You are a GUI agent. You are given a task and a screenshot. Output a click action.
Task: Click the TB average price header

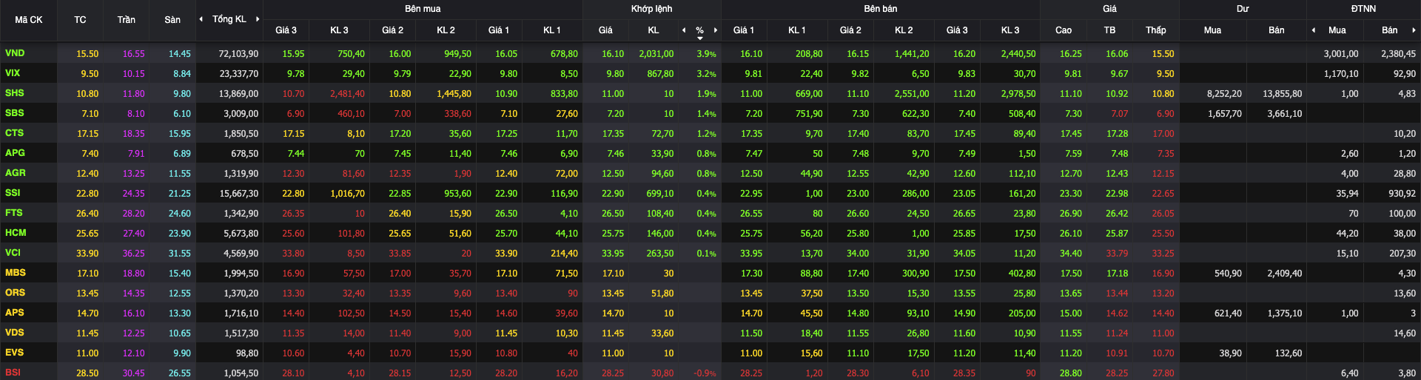[x=1109, y=30]
